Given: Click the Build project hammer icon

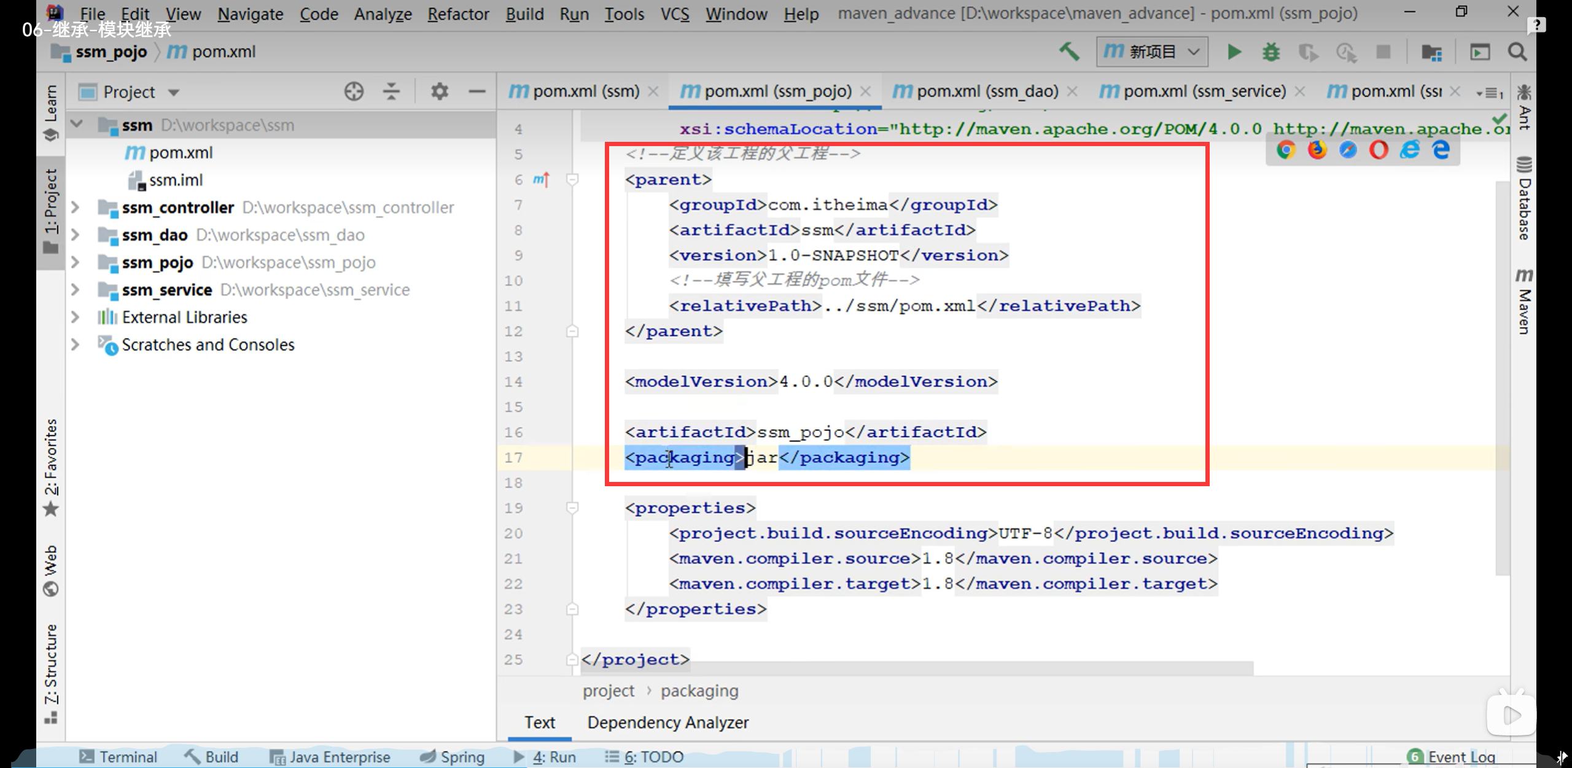Looking at the screenshot, I should (x=1069, y=52).
